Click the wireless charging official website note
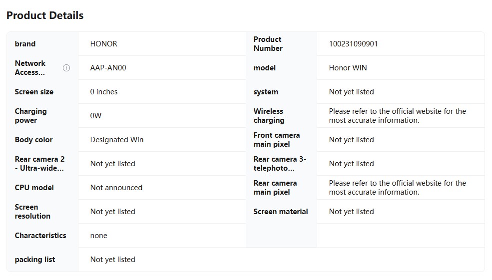Viewport: 492px width, 280px height. (x=397, y=116)
